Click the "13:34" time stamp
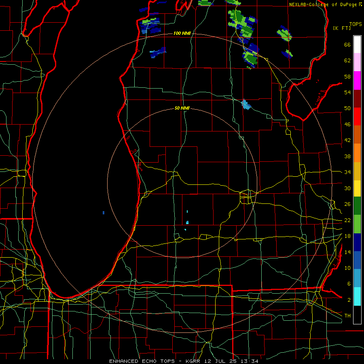The width and height of the screenshot is (364, 364). pyautogui.click(x=250, y=361)
